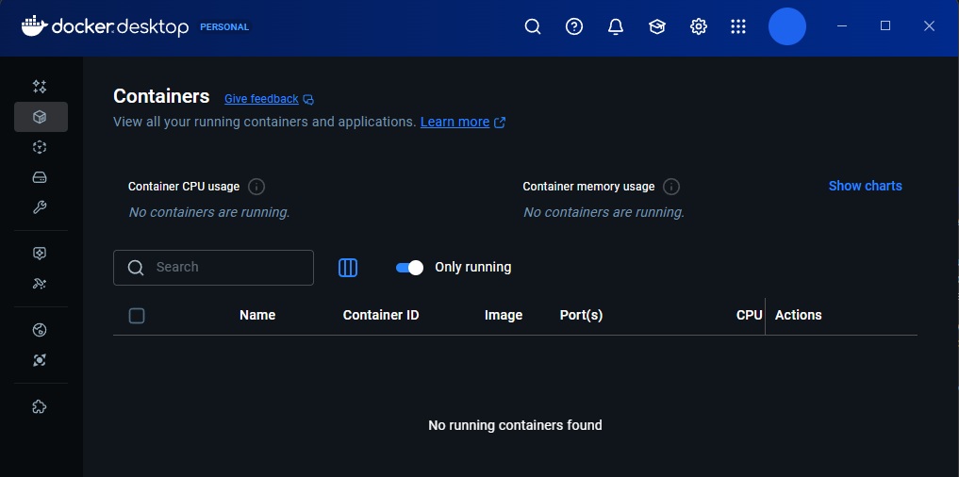Click the Show charts button
The height and width of the screenshot is (477, 959).
tap(865, 186)
